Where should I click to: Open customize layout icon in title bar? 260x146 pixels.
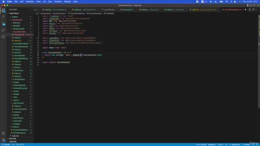click(x=258, y=5)
